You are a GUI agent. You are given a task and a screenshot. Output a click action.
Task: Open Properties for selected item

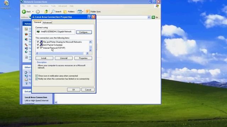83,58
